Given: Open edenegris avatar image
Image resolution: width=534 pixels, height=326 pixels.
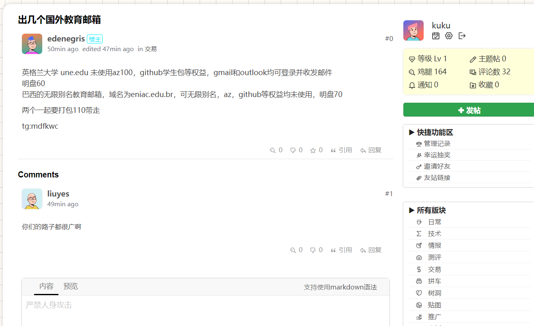Looking at the screenshot, I should click(32, 44).
